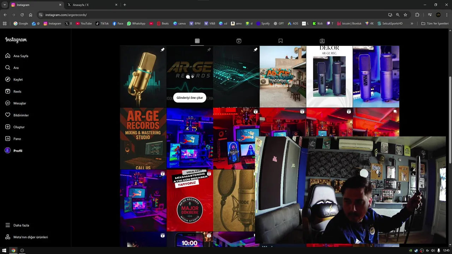Go to Ana Sayfa in the sidebar
452x254 pixels.
[x=17, y=56]
